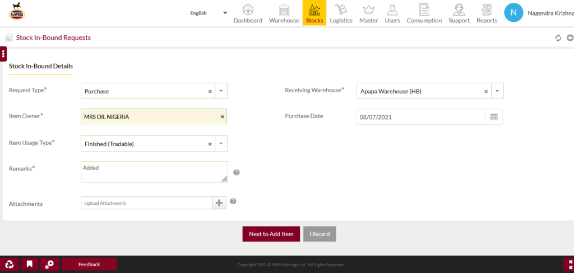Click the Next to Add Item button

(271, 234)
